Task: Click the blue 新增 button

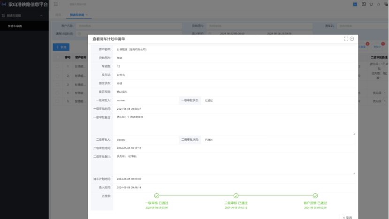Action: pos(61,47)
